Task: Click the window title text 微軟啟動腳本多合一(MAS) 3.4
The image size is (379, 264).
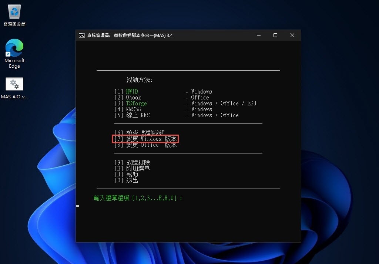Action: click(143, 35)
